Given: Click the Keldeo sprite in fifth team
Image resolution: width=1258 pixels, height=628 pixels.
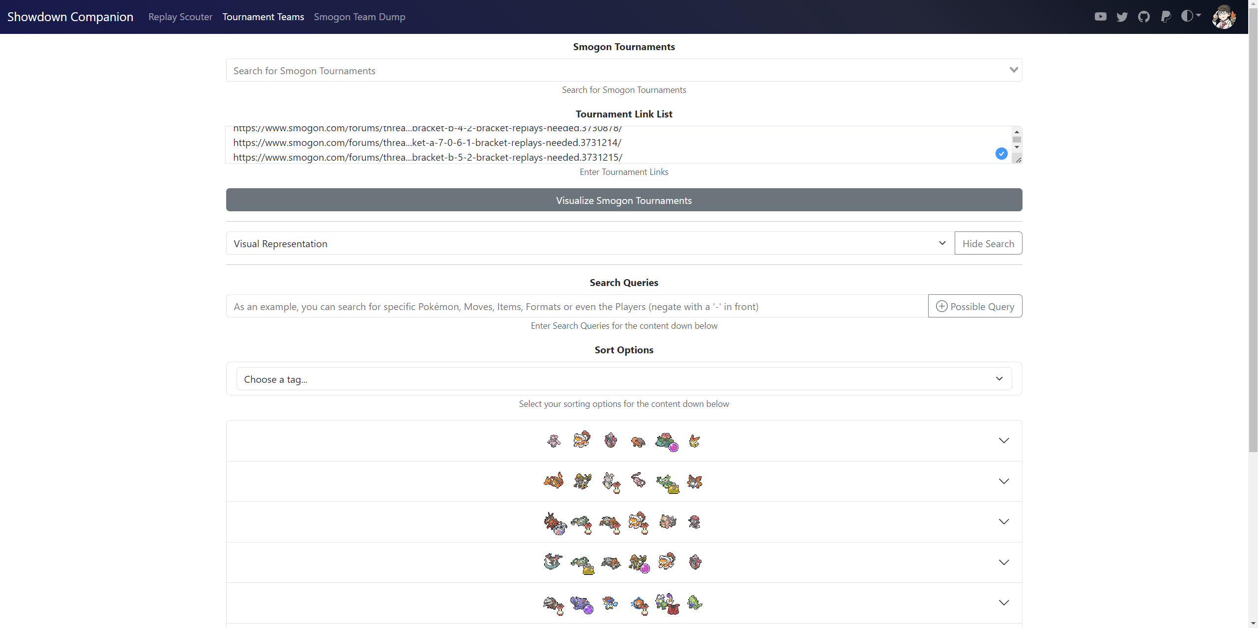Looking at the screenshot, I should pyautogui.click(x=610, y=602).
